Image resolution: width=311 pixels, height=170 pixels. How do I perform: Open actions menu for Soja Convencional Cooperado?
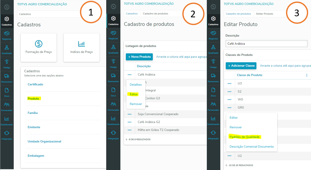point(129,114)
